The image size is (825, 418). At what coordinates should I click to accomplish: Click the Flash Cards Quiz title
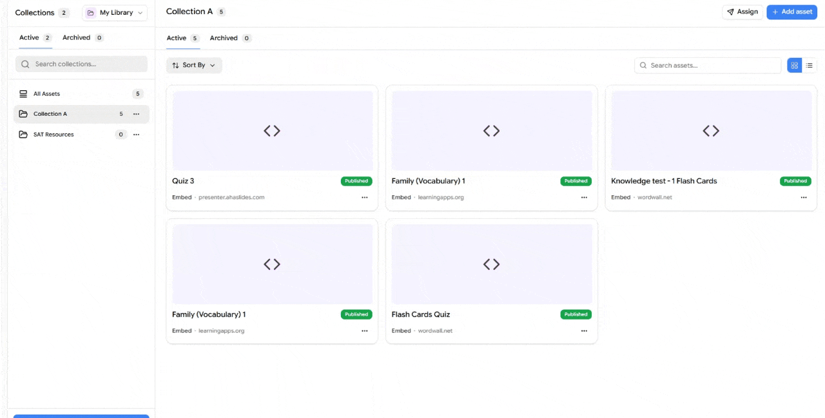click(x=421, y=314)
